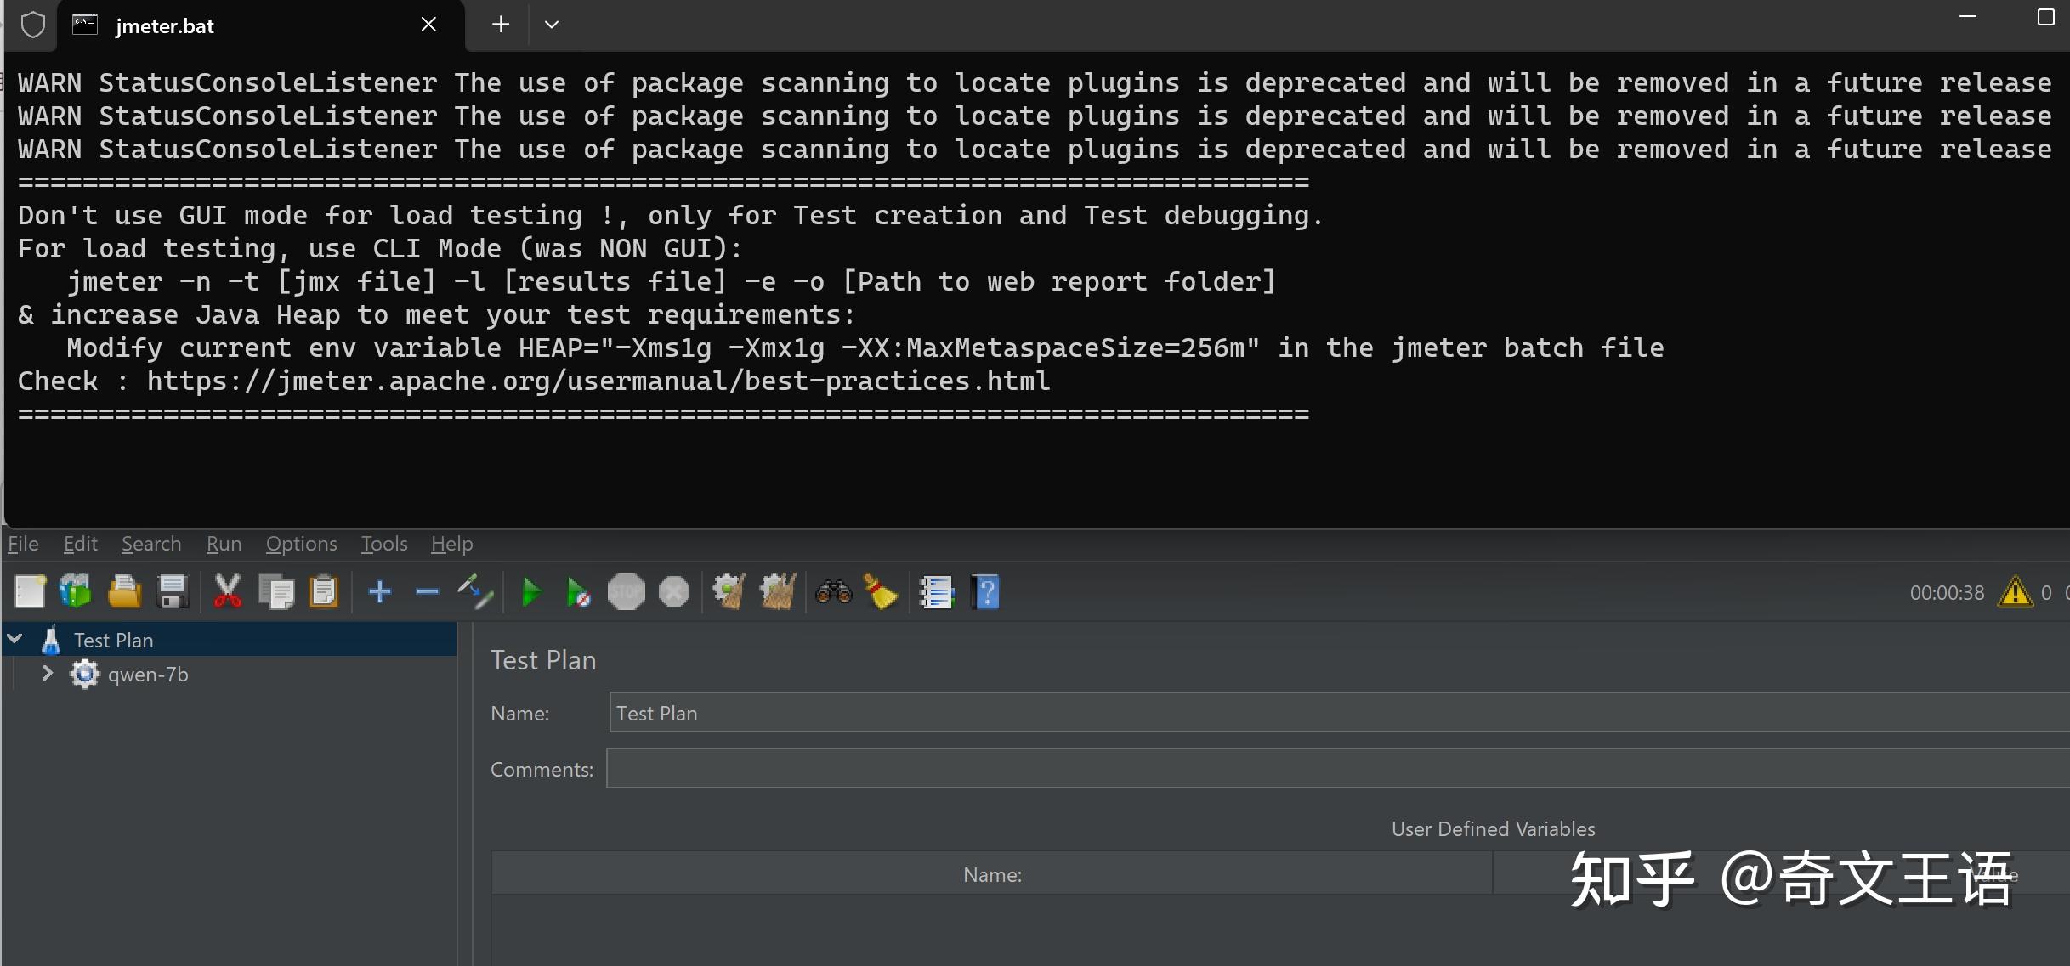Open the Templates icon in toolbar

coord(76,592)
